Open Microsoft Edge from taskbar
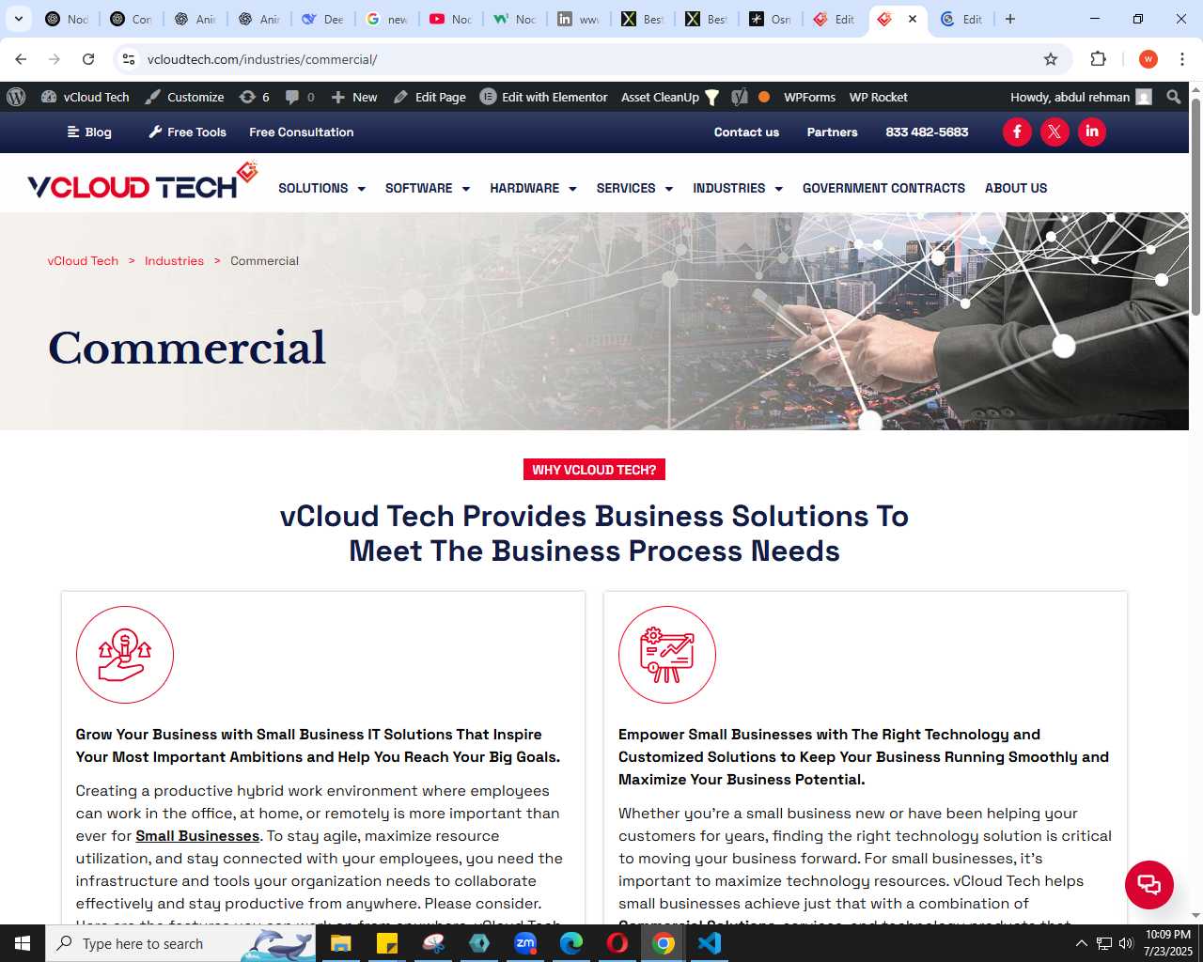 571,943
